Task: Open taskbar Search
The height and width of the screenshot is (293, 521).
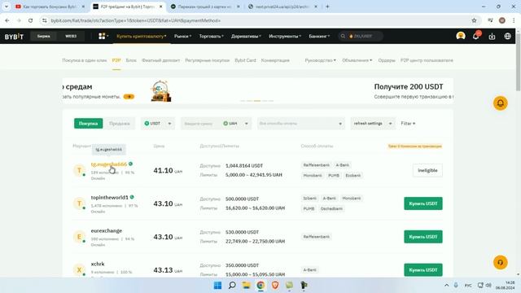Action: [232, 286]
